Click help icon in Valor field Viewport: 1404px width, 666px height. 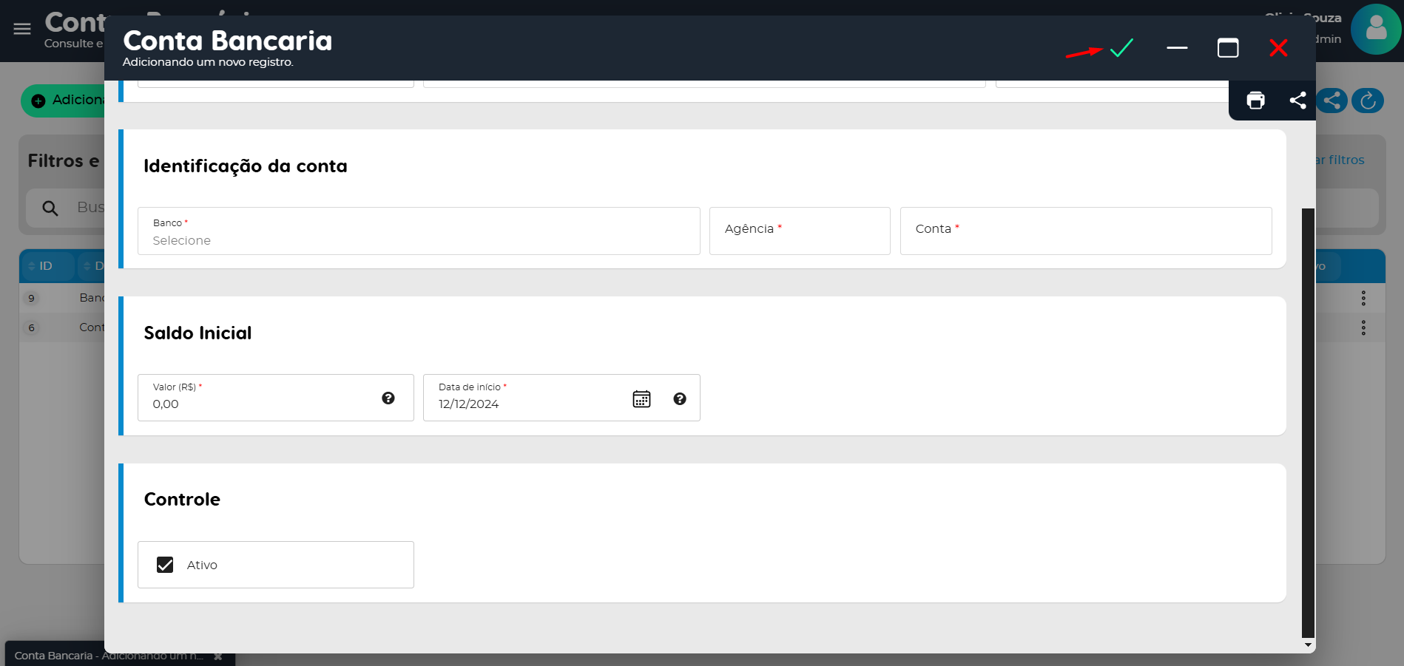pyautogui.click(x=388, y=398)
